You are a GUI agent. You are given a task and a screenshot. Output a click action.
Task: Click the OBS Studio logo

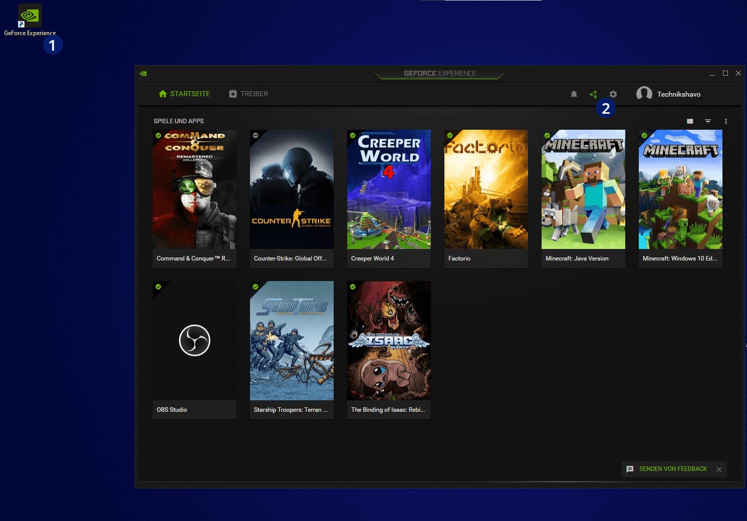[194, 341]
